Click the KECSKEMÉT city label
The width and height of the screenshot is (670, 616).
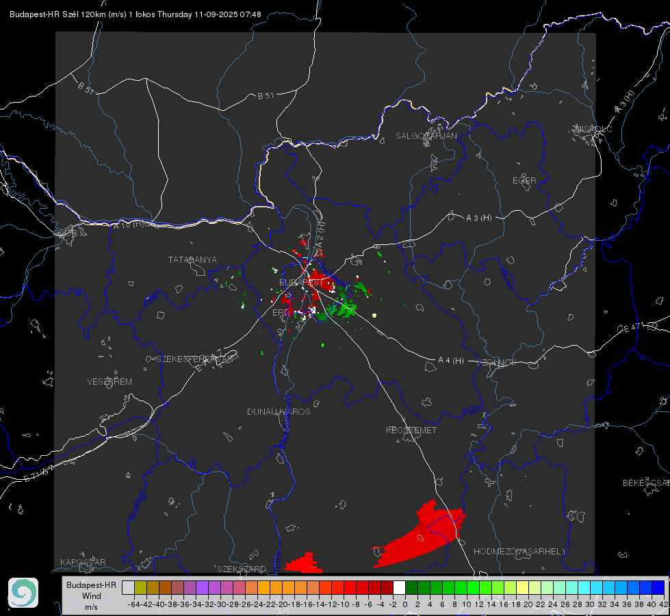click(x=411, y=431)
